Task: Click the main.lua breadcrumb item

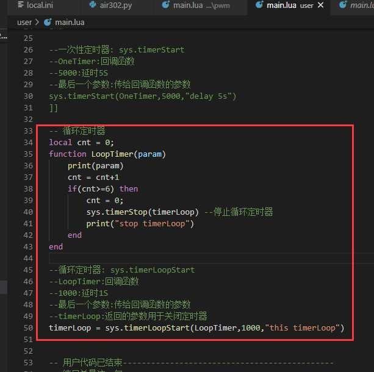Action: click(x=70, y=23)
